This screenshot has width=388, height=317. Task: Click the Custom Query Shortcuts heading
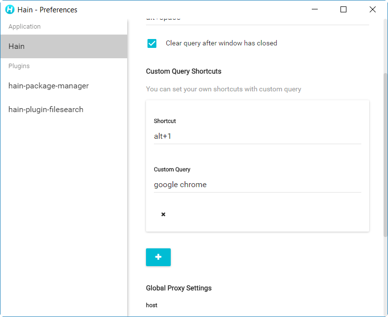(184, 71)
